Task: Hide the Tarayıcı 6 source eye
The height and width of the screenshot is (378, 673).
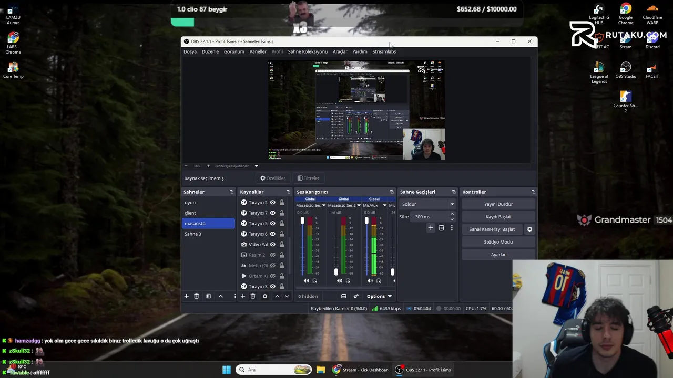Action: tap(273, 234)
